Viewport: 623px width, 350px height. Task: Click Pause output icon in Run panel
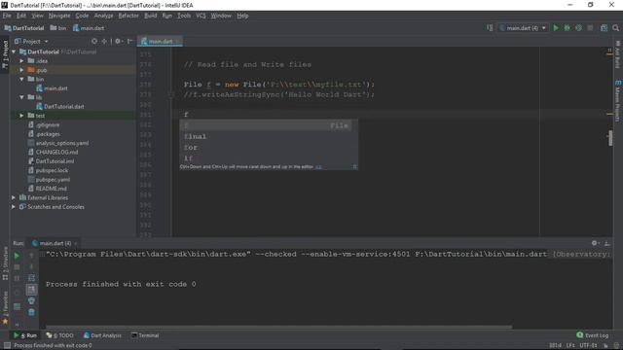pos(18,278)
